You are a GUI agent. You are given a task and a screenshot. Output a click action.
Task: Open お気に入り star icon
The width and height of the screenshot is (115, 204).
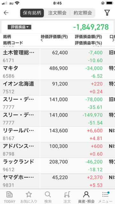(x=29, y=194)
